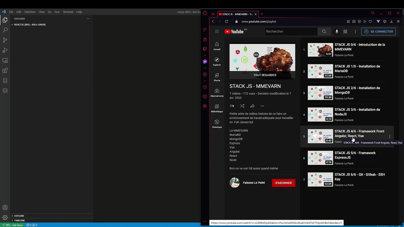The height and width of the screenshot is (227, 404).
Task: Add page to bookmarks with heart icon
Action: point(370,21)
